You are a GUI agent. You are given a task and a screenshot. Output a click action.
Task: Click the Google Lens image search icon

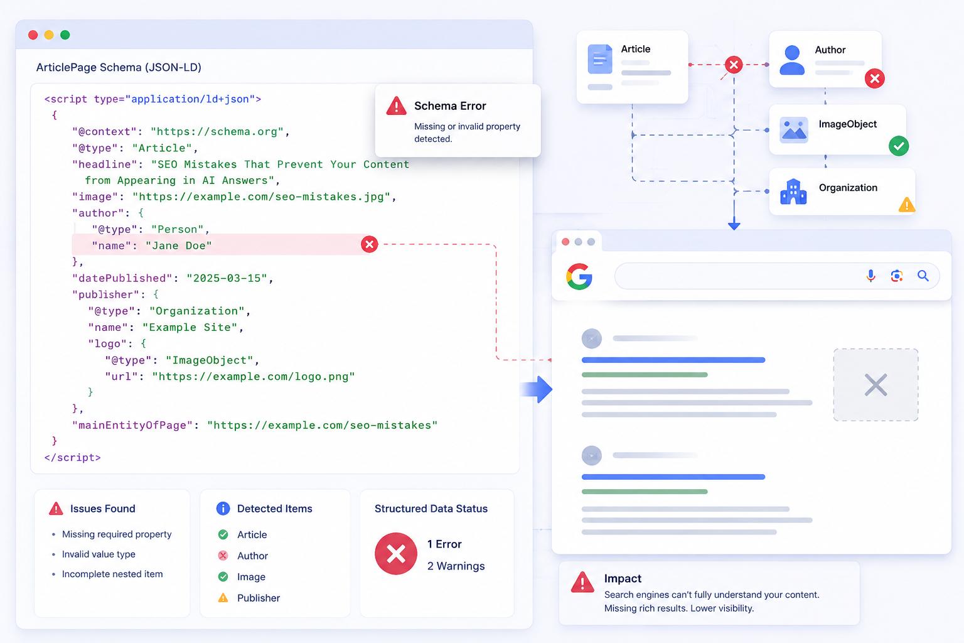click(x=897, y=276)
